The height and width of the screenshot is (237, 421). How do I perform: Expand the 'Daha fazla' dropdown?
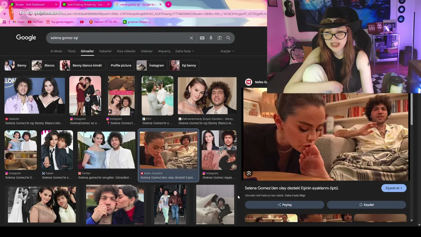click(x=185, y=51)
